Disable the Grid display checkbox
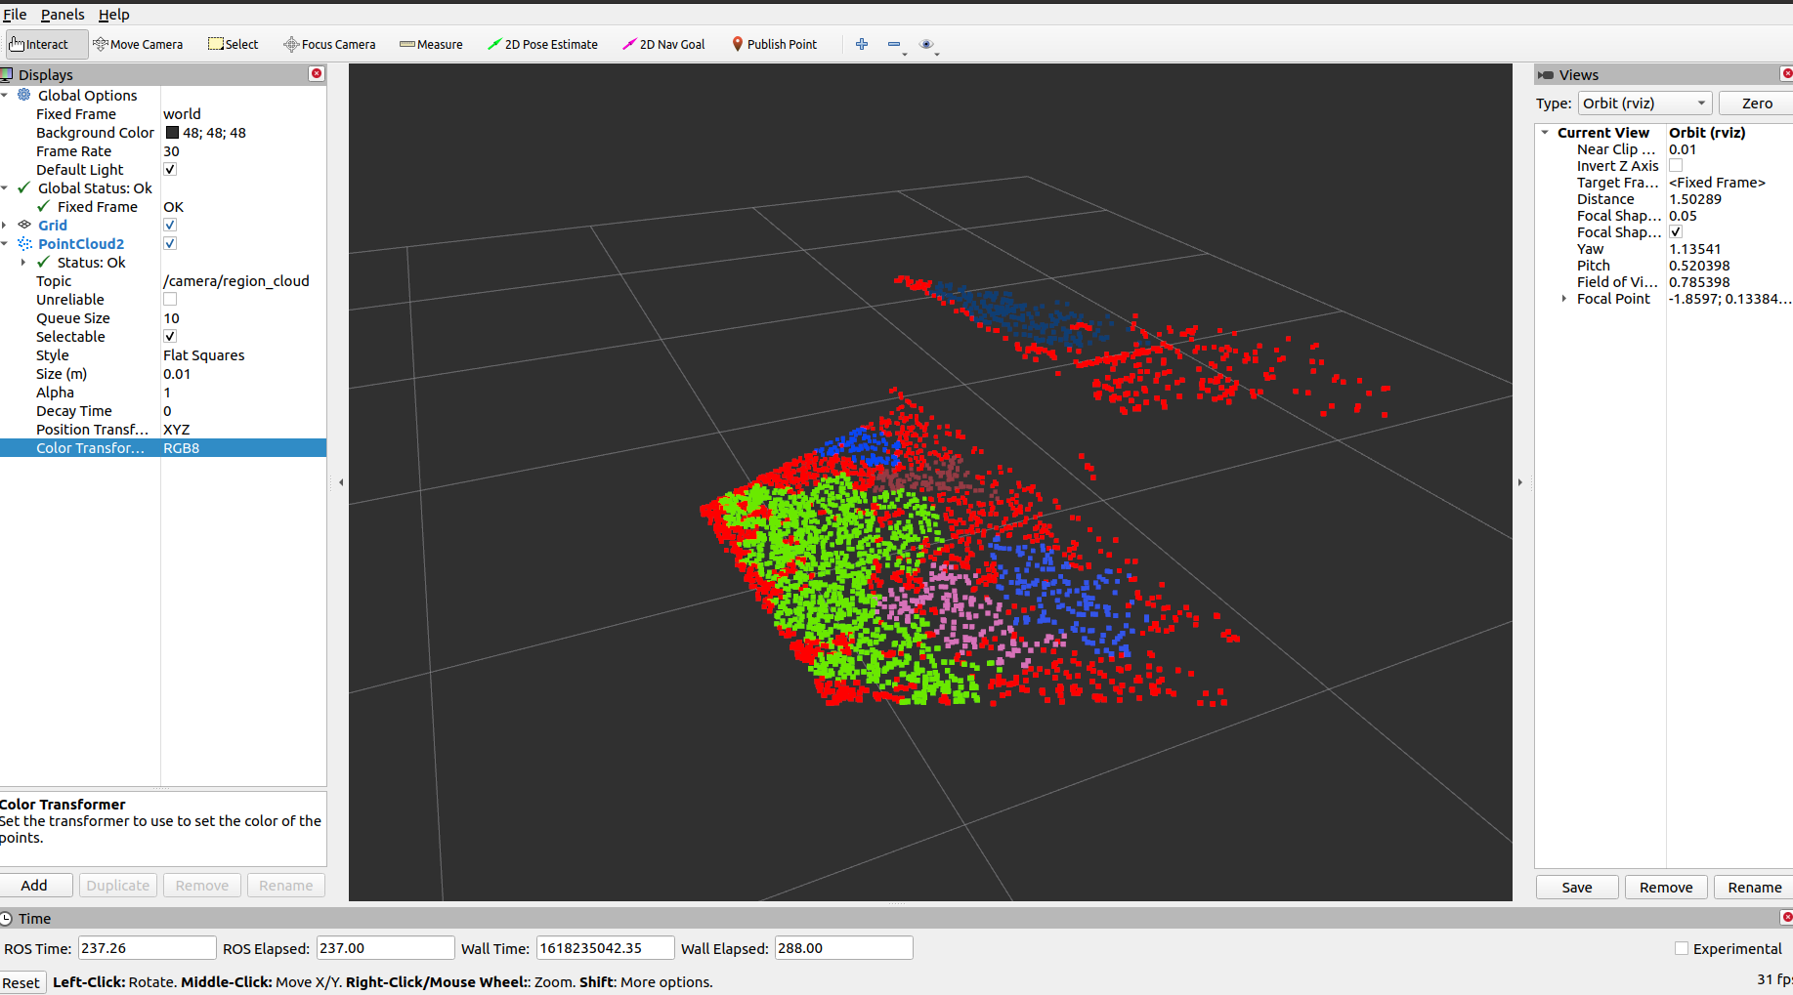This screenshot has width=1793, height=995. (x=170, y=225)
